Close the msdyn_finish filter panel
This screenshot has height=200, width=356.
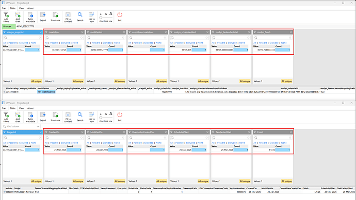click(291, 32)
